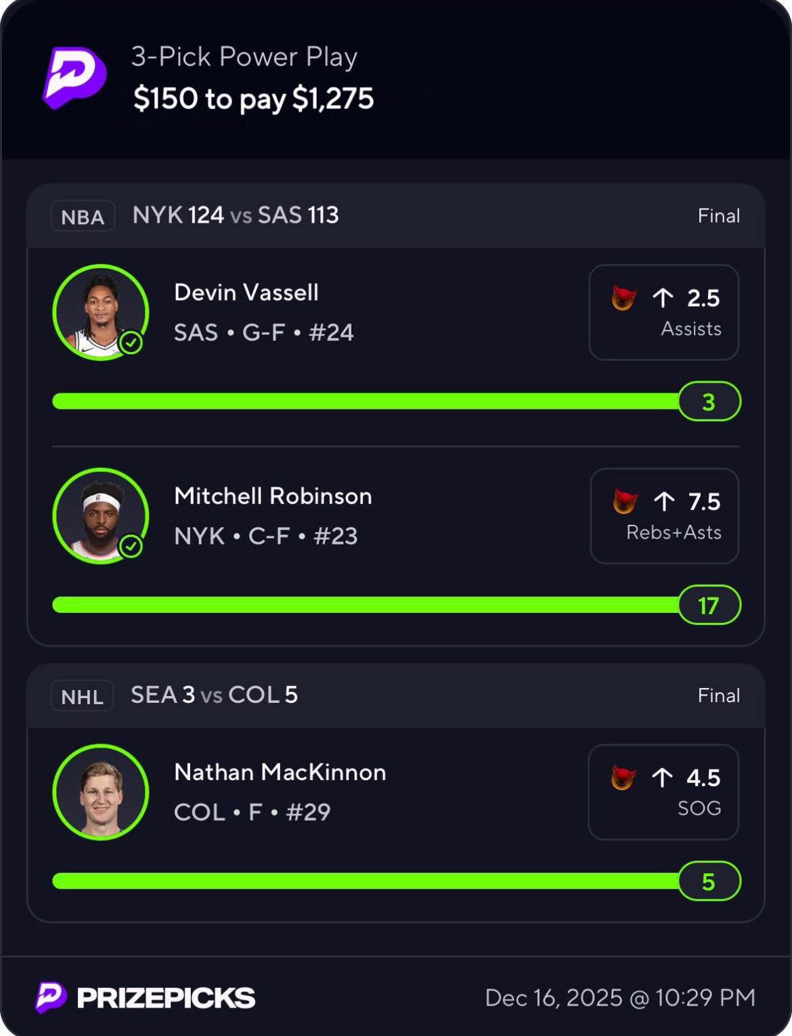Click the green checkmark on Devin Vassell's photo

point(131,343)
